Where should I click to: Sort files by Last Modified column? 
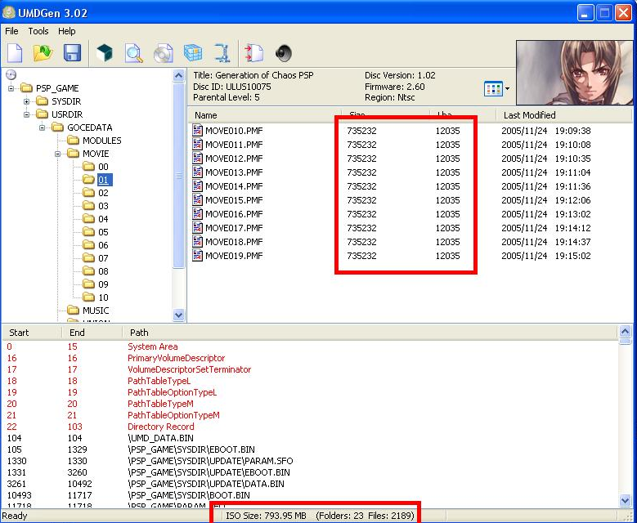pyautogui.click(x=529, y=115)
